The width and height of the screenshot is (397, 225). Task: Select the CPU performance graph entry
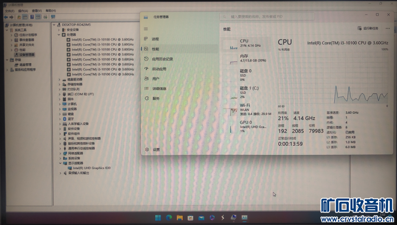coord(246,44)
